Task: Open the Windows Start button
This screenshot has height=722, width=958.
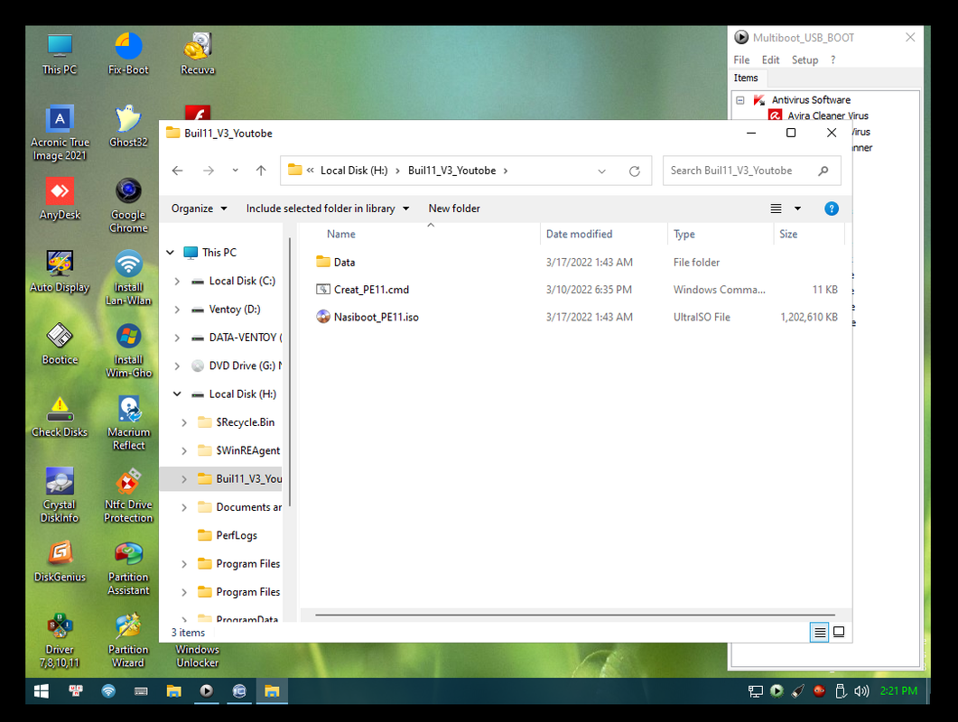Action: [x=42, y=690]
